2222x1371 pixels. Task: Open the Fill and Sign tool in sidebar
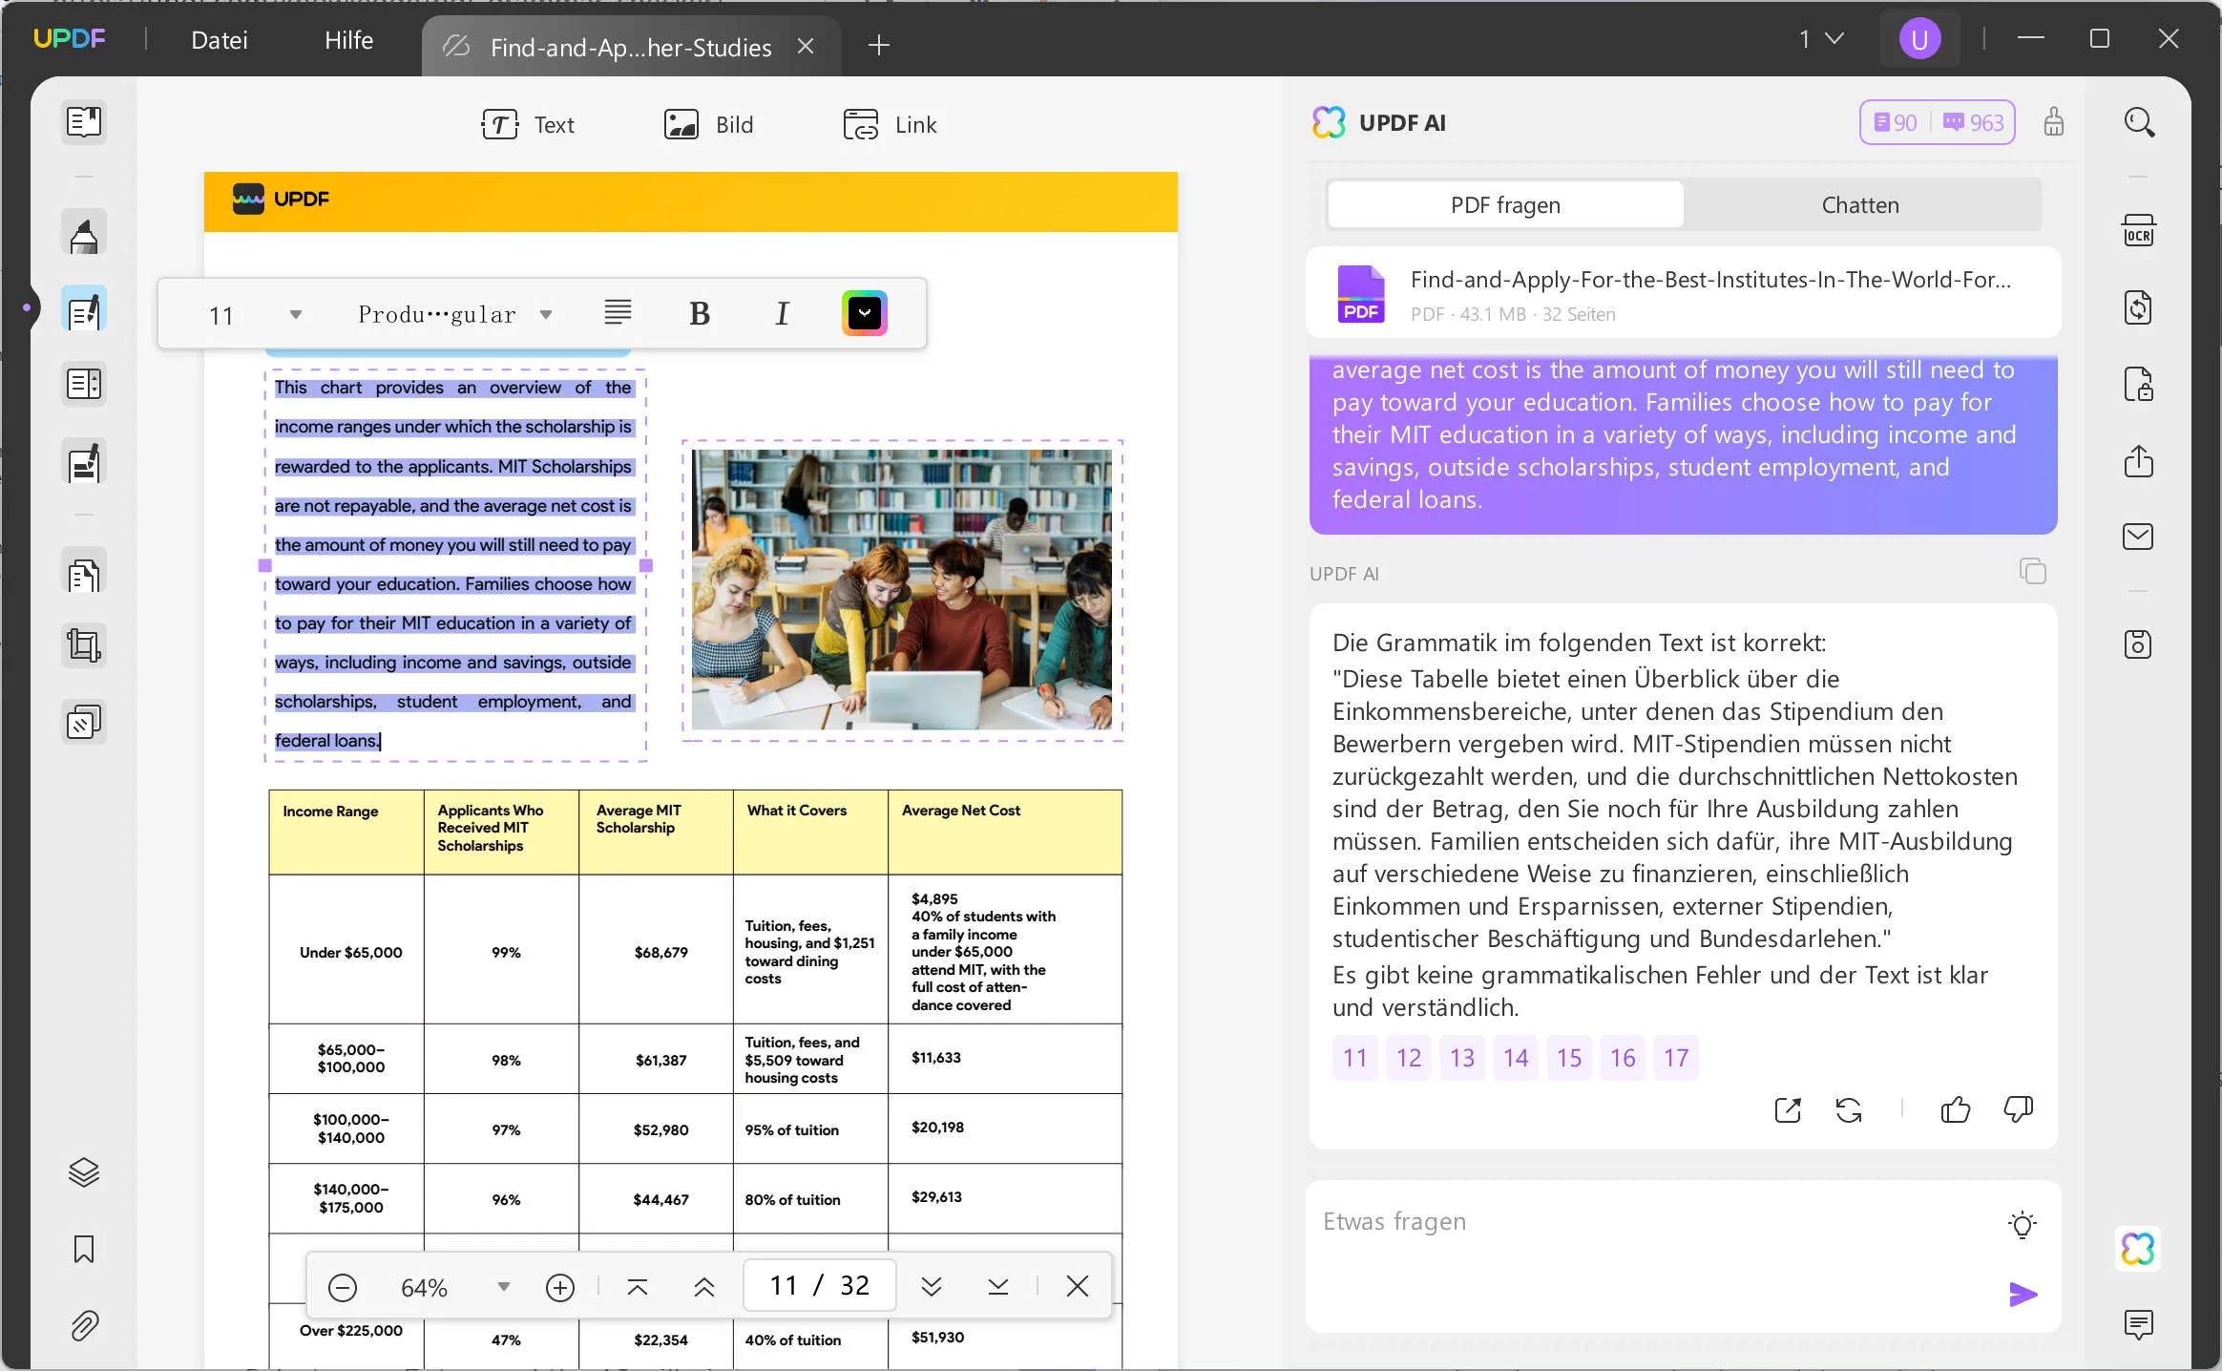(x=84, y=462)
